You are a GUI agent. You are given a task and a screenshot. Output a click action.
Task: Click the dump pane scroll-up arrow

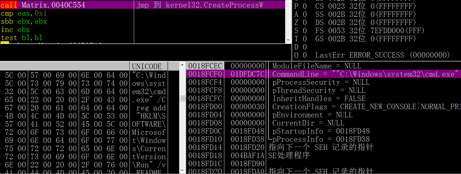pyautogui.click(x=182, y=65)
